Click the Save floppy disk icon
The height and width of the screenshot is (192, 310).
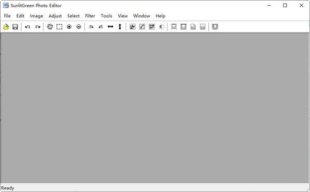[x=15, y=27]
